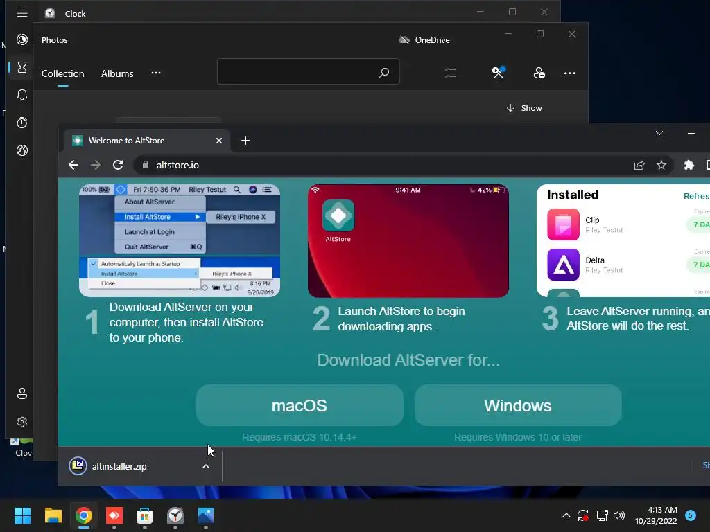
Task: Switch to Albums tab in Photos
Action: pos(117,73)
